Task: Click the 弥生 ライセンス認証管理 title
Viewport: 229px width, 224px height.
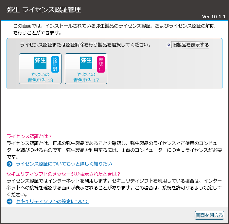Action: 44,10
